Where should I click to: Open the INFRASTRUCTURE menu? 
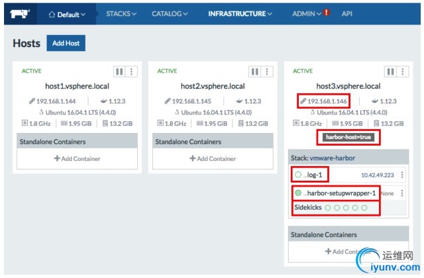pos(240,14)
